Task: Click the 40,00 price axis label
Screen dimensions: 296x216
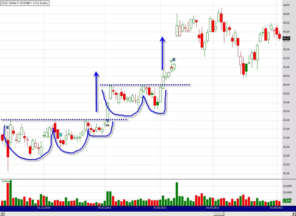Action: [x=286, y=85]
